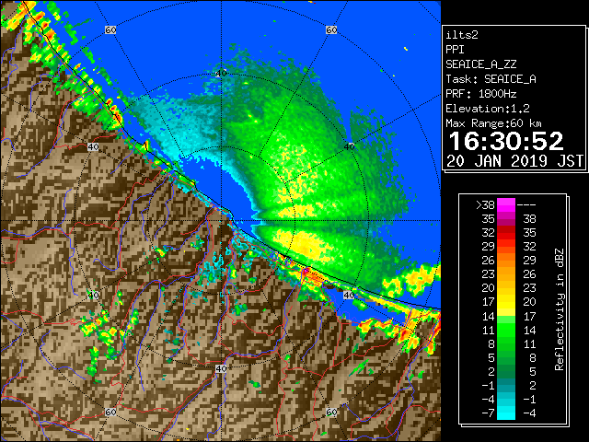The width and height of the screenshot is (589, 442).
Task: Click the "Reflectivity in dBZ" axis title
Action: [x=560, y=309]
